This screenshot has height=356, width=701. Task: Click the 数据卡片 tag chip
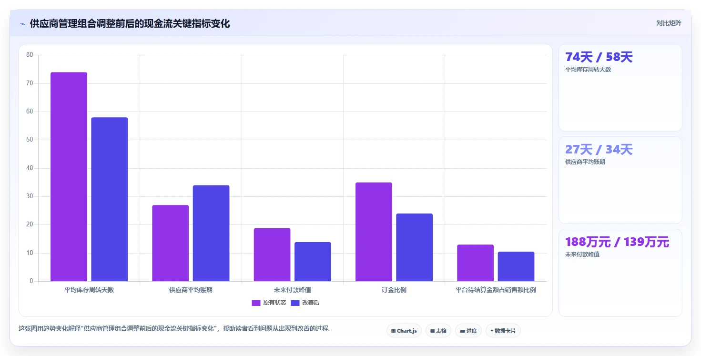tap(503, 331)
